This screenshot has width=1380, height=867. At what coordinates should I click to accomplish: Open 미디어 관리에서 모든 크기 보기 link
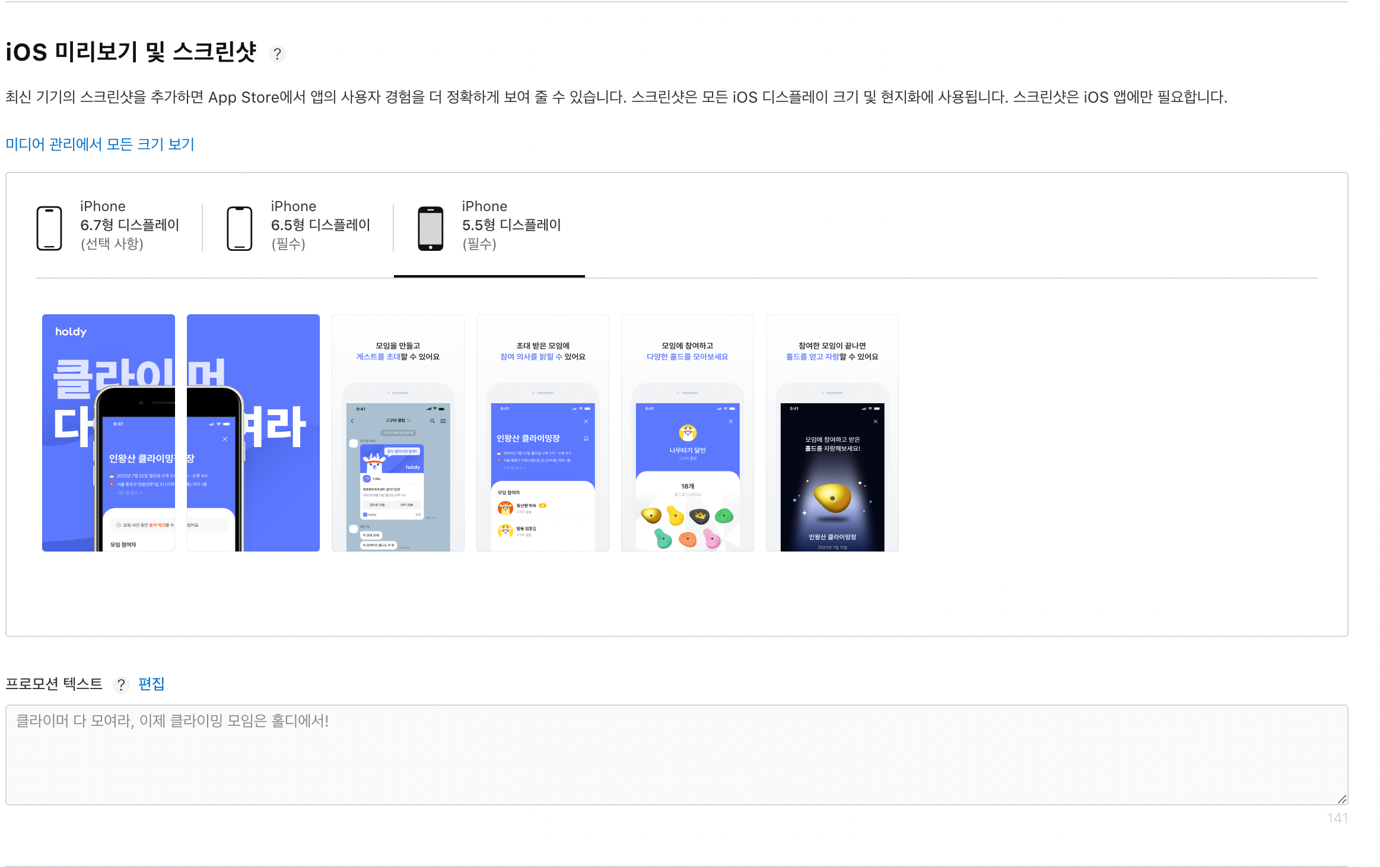[x=100, y=144]
